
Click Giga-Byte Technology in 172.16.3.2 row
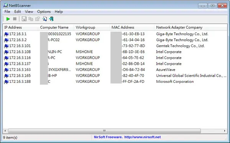[x=182, y=40]
